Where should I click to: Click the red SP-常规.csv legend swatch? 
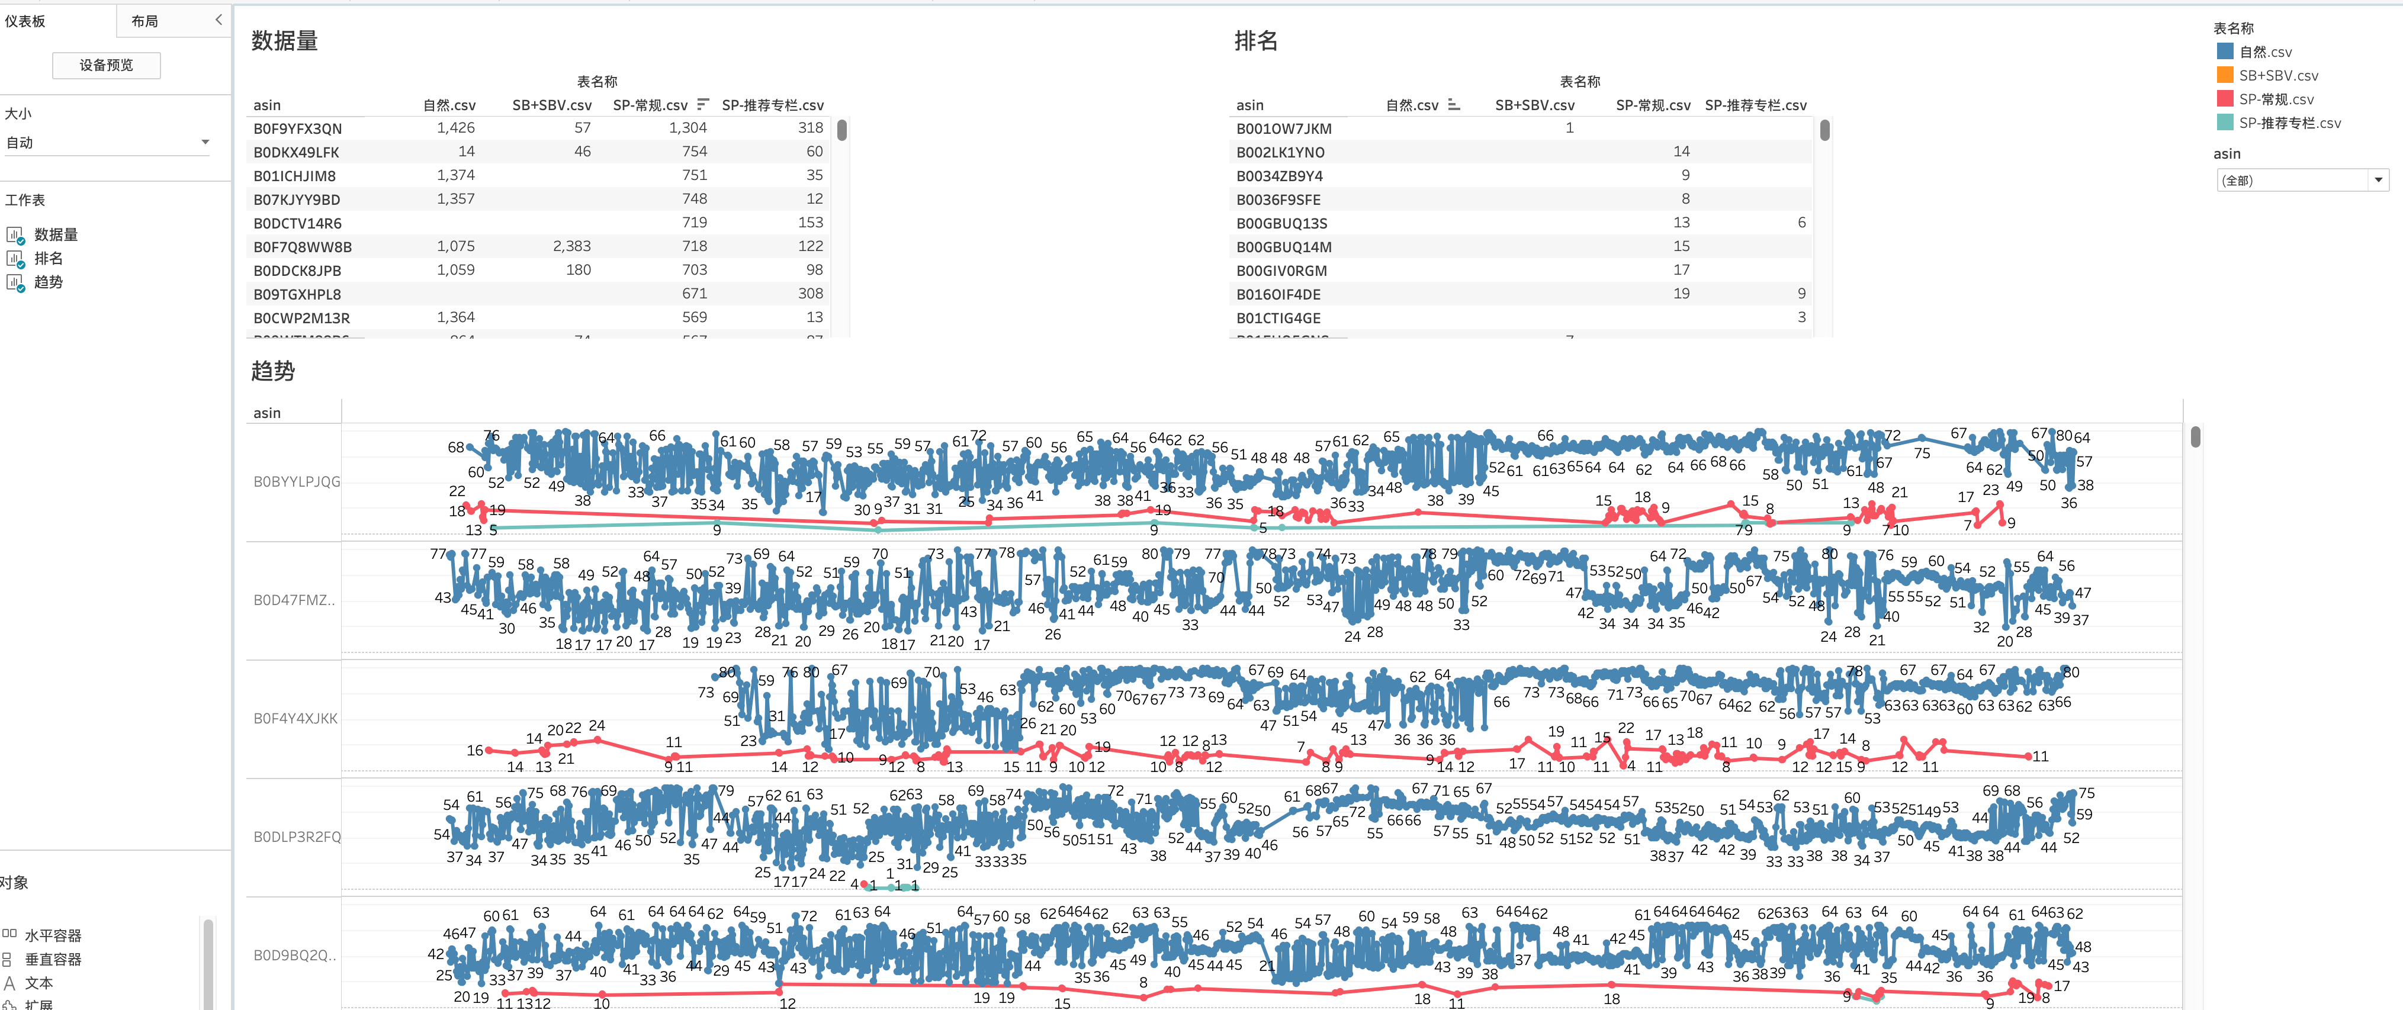point(2225,99)
